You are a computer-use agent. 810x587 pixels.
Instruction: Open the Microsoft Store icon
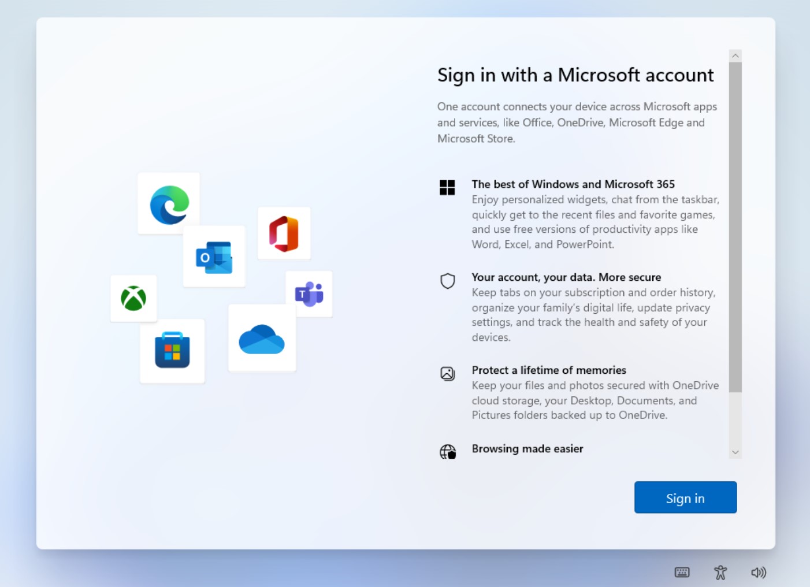point(172,351)
